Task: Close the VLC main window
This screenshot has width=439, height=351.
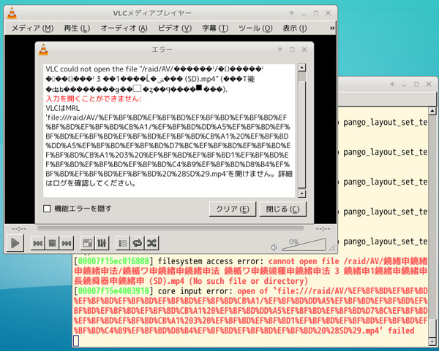Action: click(x=328, y=13)
